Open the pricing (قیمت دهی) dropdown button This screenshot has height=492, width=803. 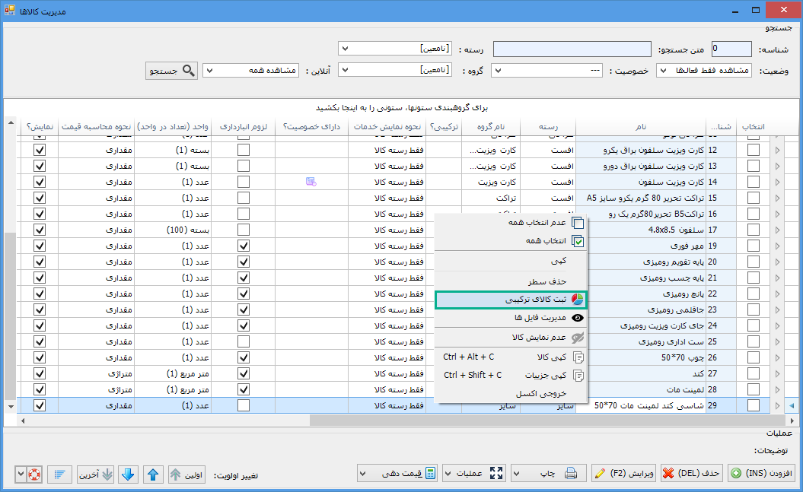[397, 474]
